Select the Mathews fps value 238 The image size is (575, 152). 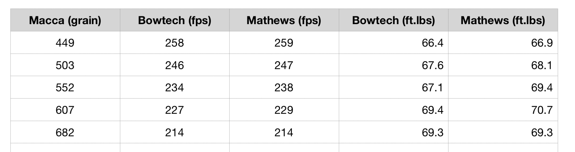284,87
